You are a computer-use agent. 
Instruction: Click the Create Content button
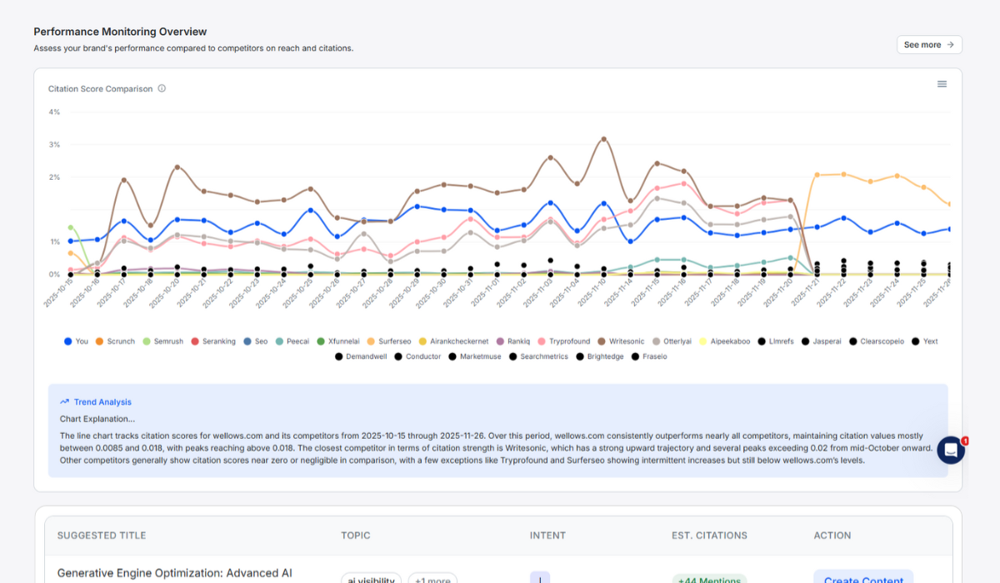pos(863,579)
